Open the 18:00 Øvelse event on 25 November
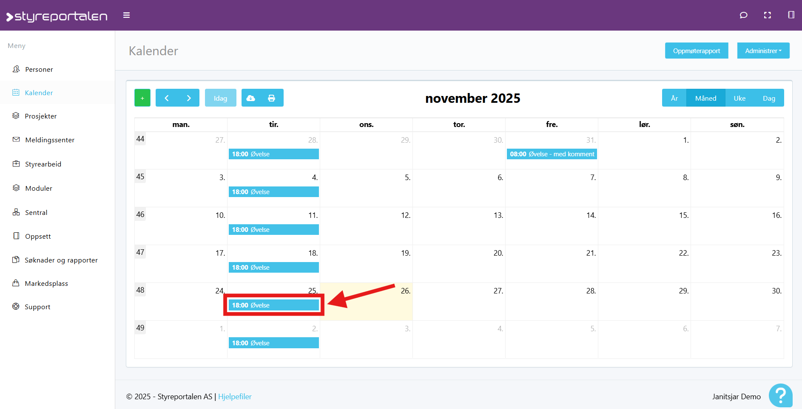 pos(273,305)
